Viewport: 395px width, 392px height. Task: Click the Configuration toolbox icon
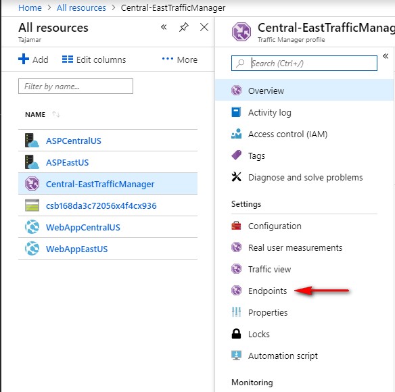236,226
